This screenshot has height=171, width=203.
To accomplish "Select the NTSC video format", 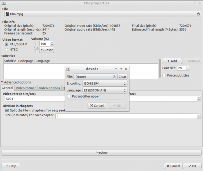I will coord(7,50).
